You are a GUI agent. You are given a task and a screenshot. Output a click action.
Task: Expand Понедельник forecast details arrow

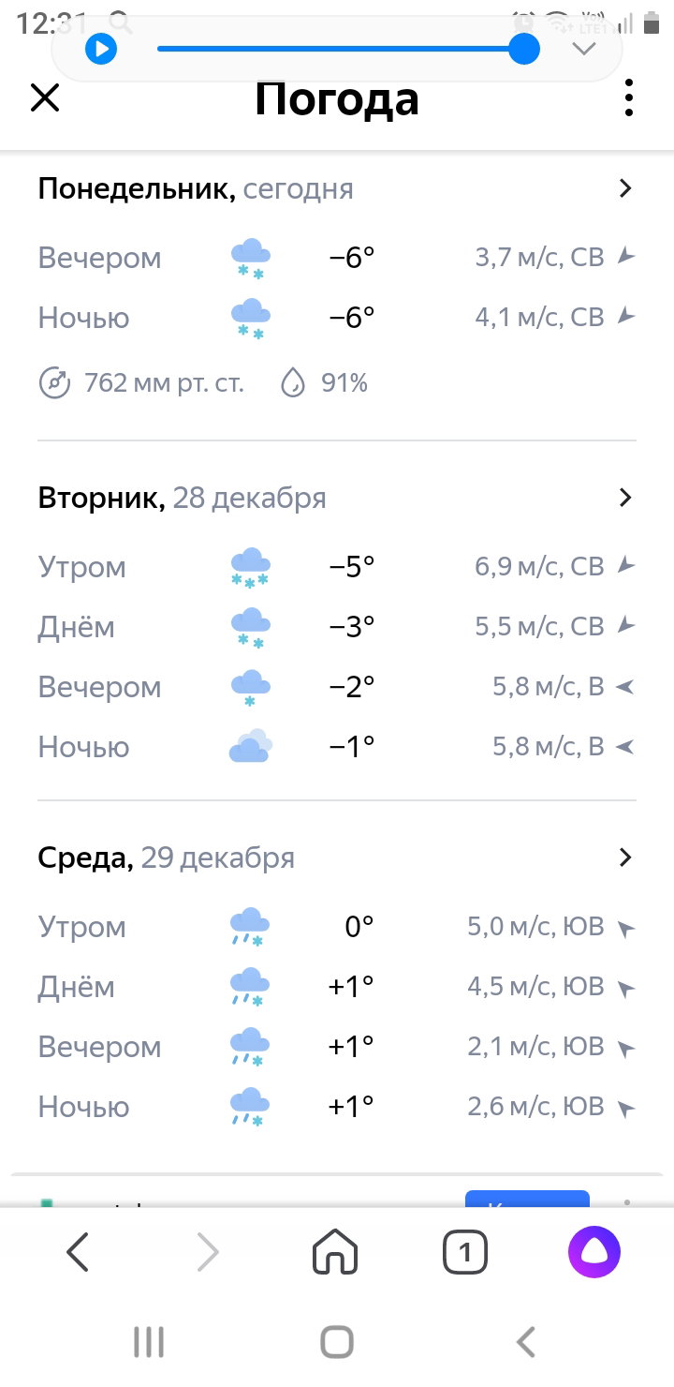626,188
